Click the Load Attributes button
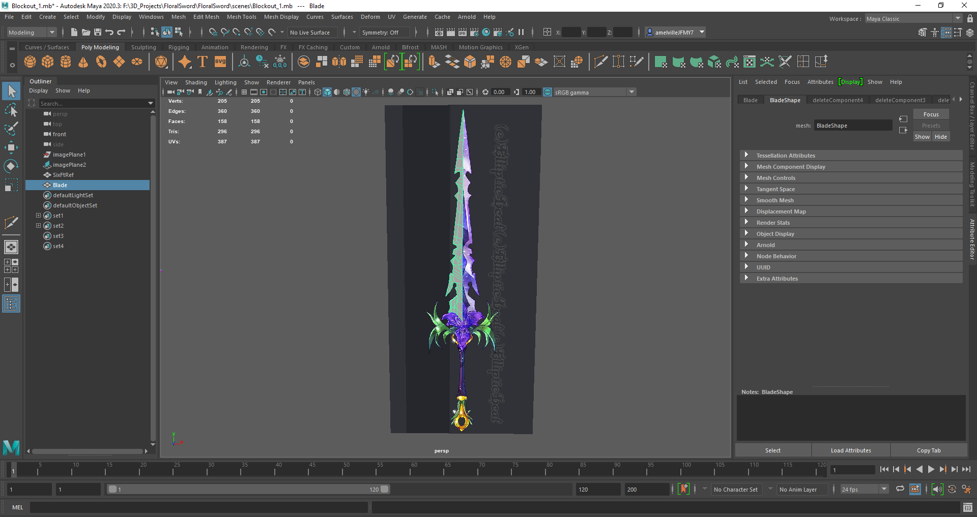Screen dimensions: 977x517 [851, 450]
